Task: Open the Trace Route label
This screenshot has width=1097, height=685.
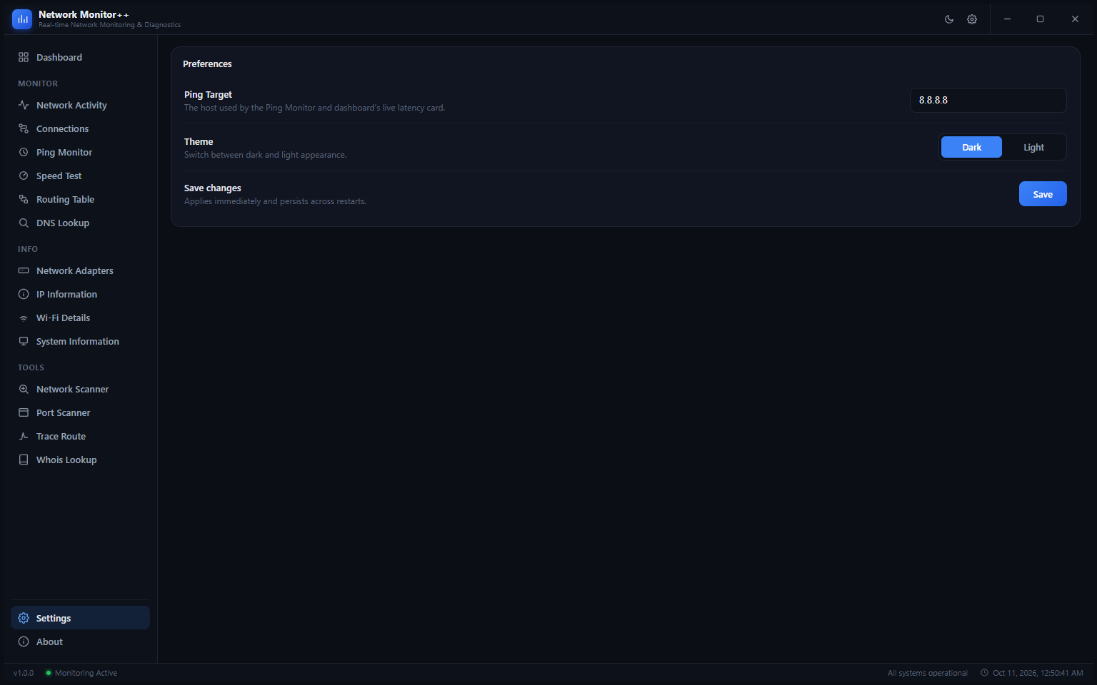Action: click(x=61, y=436)
